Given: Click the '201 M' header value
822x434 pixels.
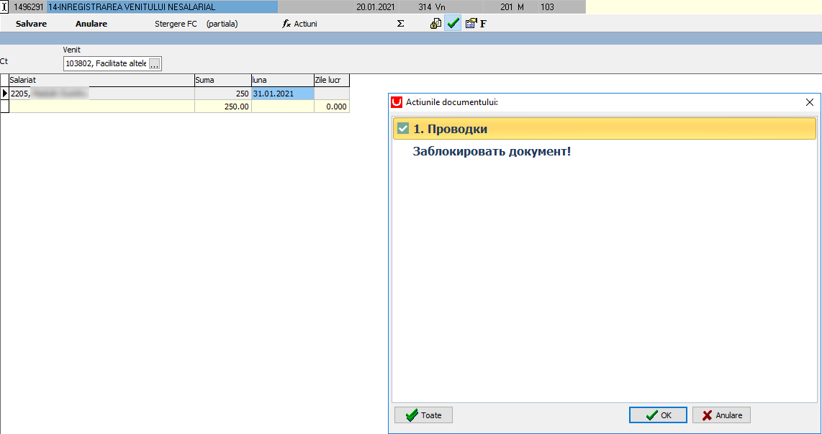Looking at the screenshot, I should 512,6.
